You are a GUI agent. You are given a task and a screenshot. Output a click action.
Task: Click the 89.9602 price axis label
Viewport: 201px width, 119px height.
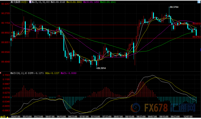click(x=5, y=33)
